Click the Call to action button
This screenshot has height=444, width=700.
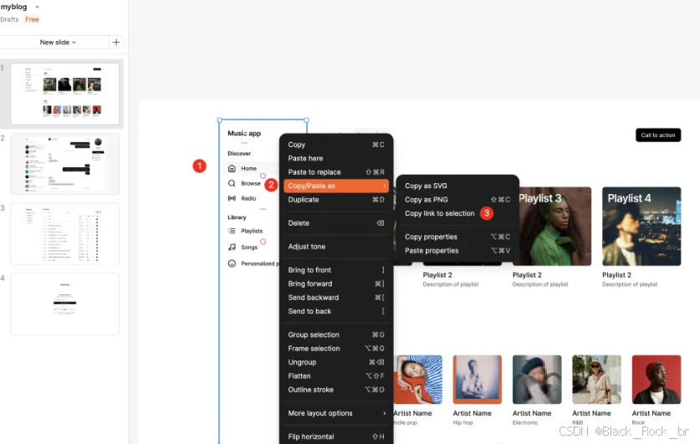pyautogui.click(x=658, y=135)
